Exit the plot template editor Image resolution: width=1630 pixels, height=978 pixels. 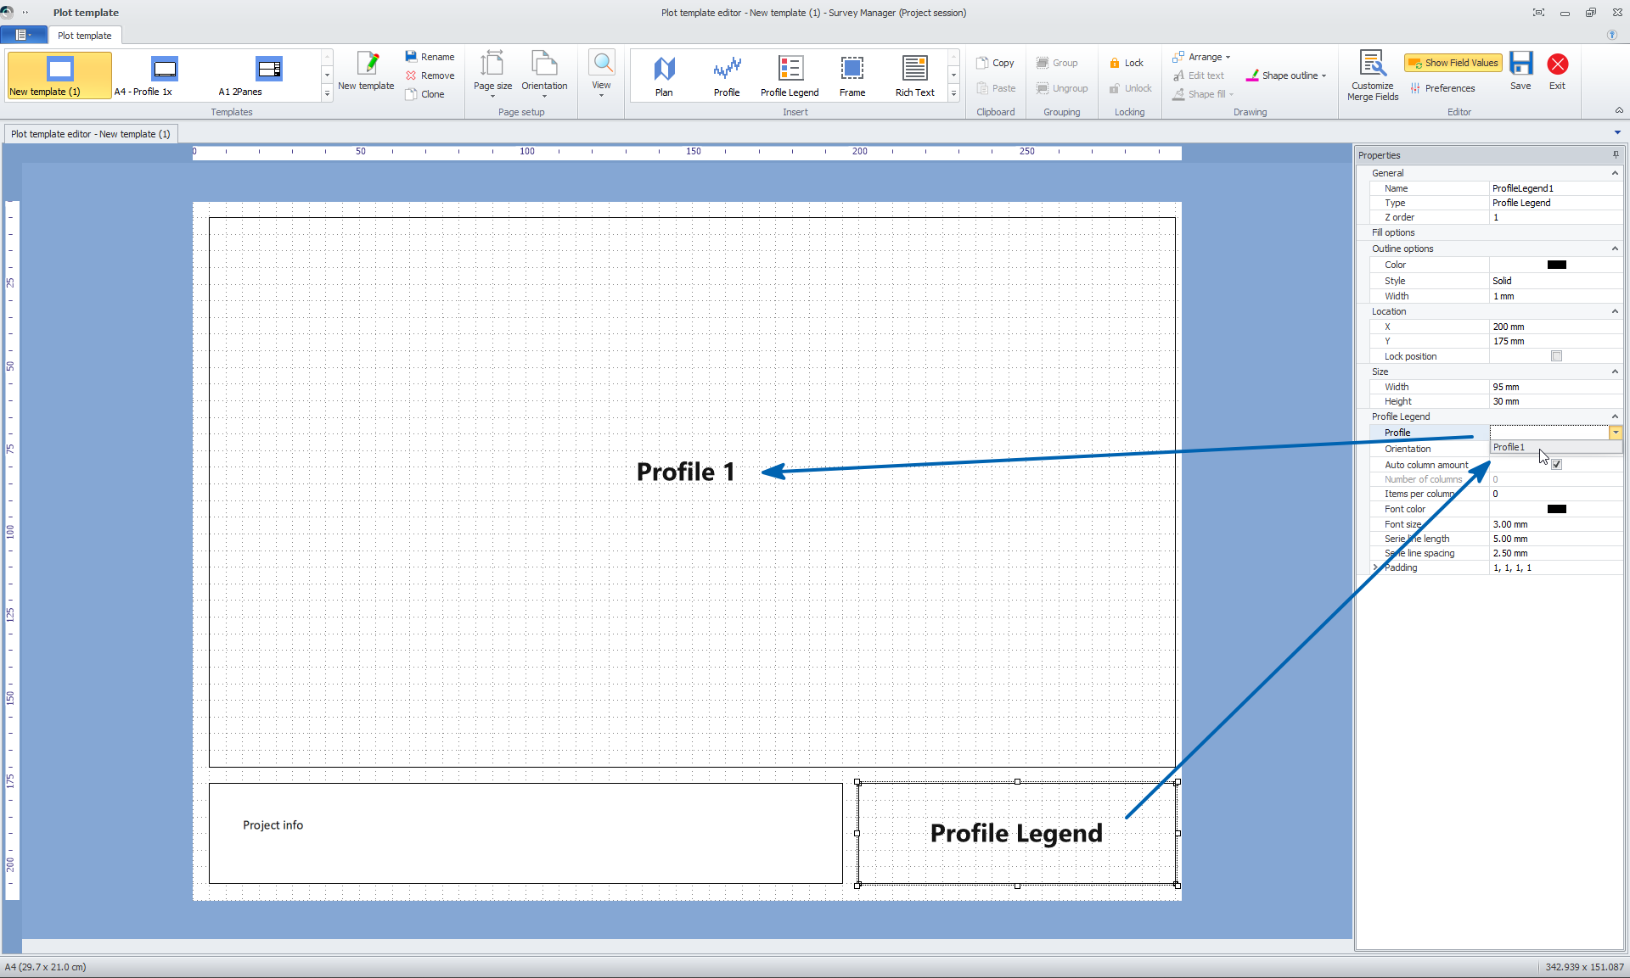(x=1557, y=71)
